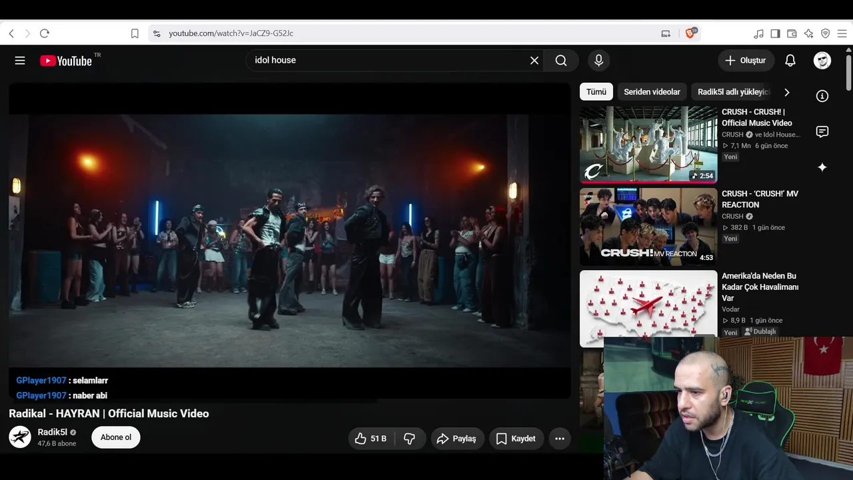
Task: Open YouTube notifications bell
Action: coord(790,61)
